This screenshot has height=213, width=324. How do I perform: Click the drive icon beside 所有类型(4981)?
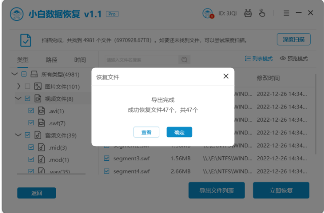coord(34,74)
